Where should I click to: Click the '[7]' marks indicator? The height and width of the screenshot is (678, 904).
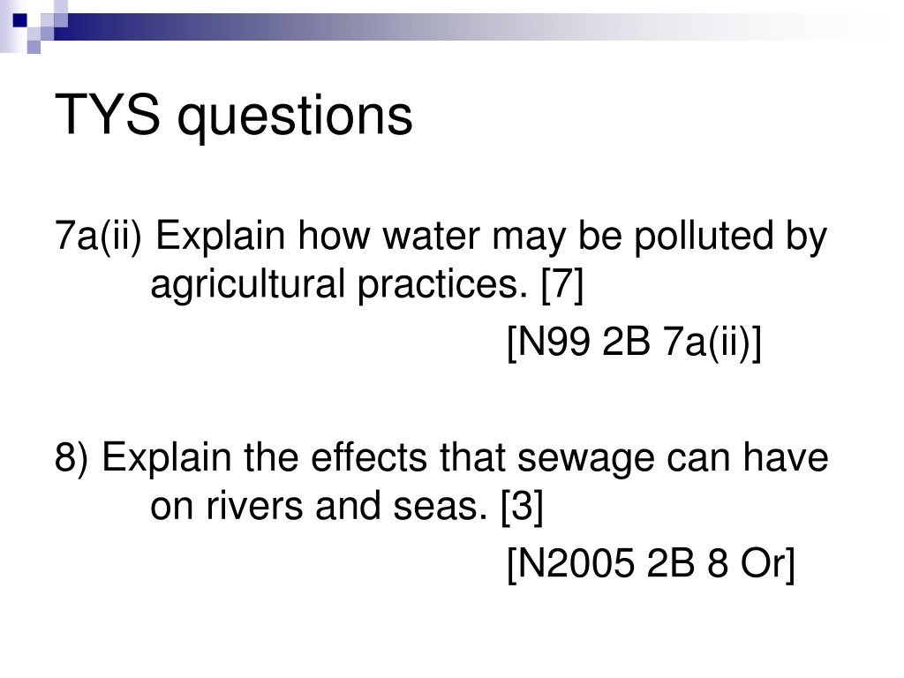(562, 285)
